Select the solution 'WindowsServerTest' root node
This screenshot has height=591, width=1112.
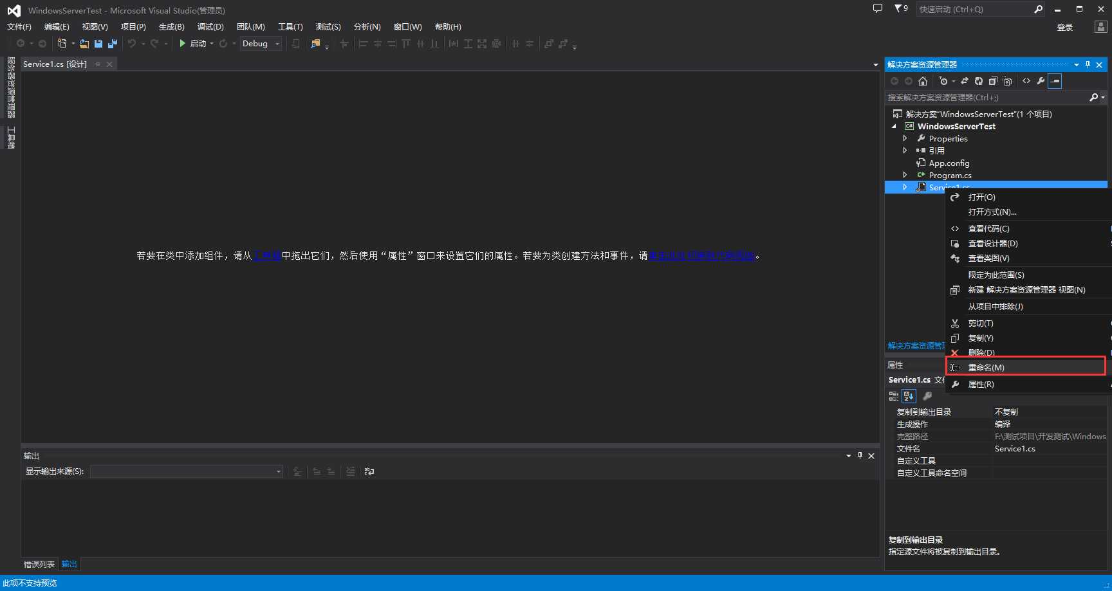click(x=979, y=114)
